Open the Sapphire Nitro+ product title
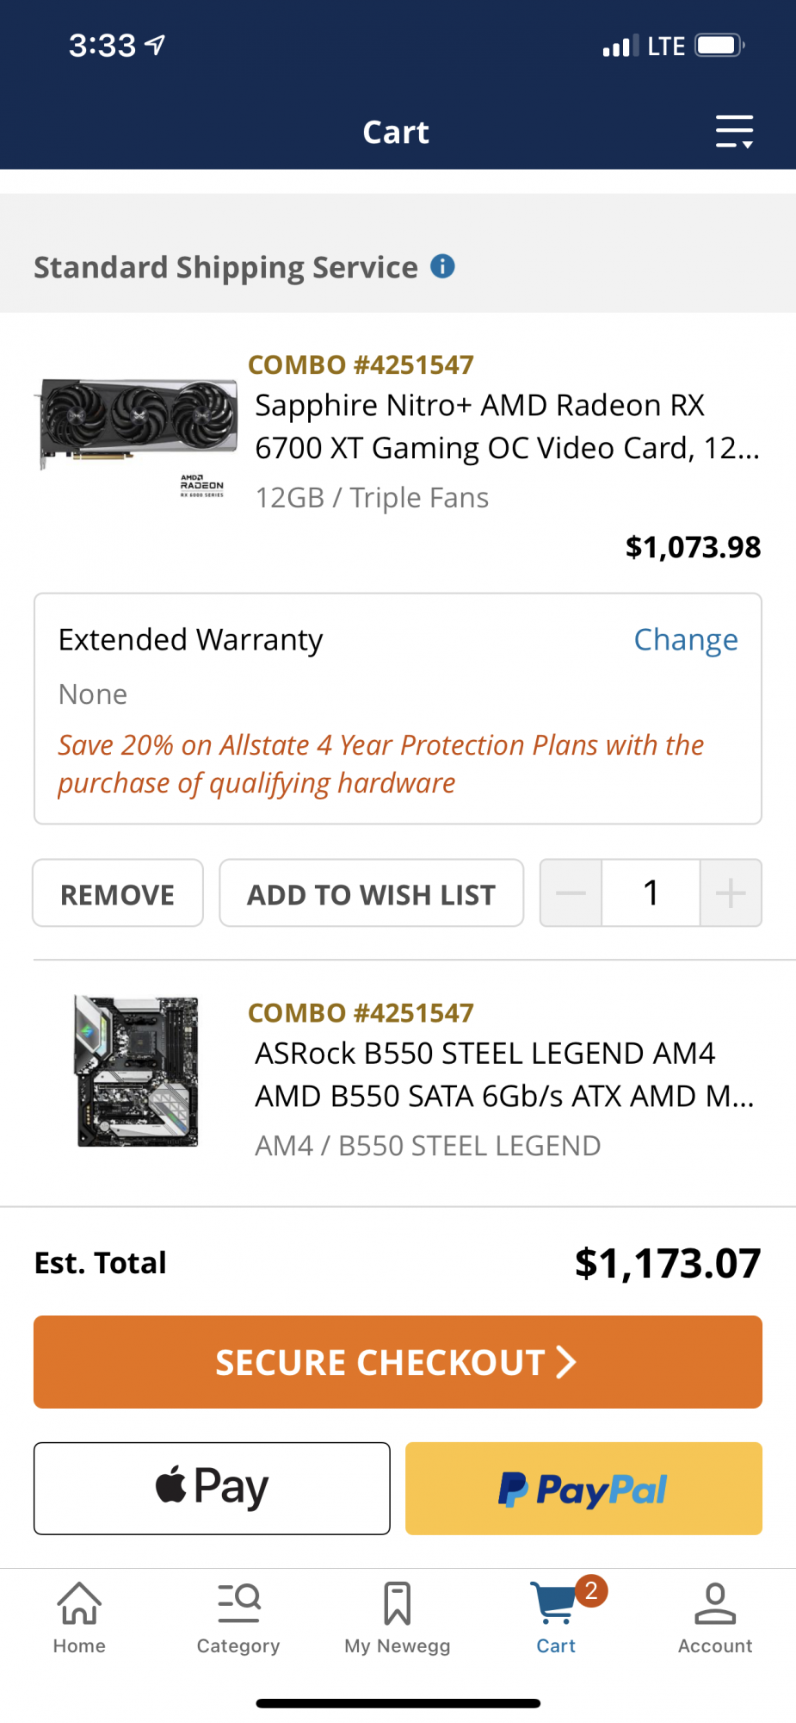Screen dimensions: 796x1723 (506, 426)
